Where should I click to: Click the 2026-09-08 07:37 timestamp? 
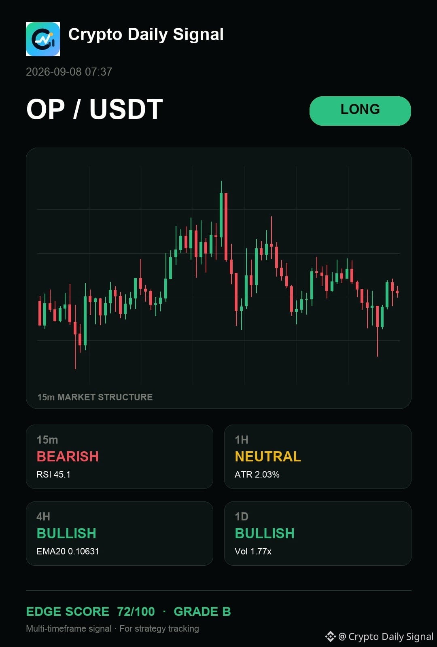69,72
